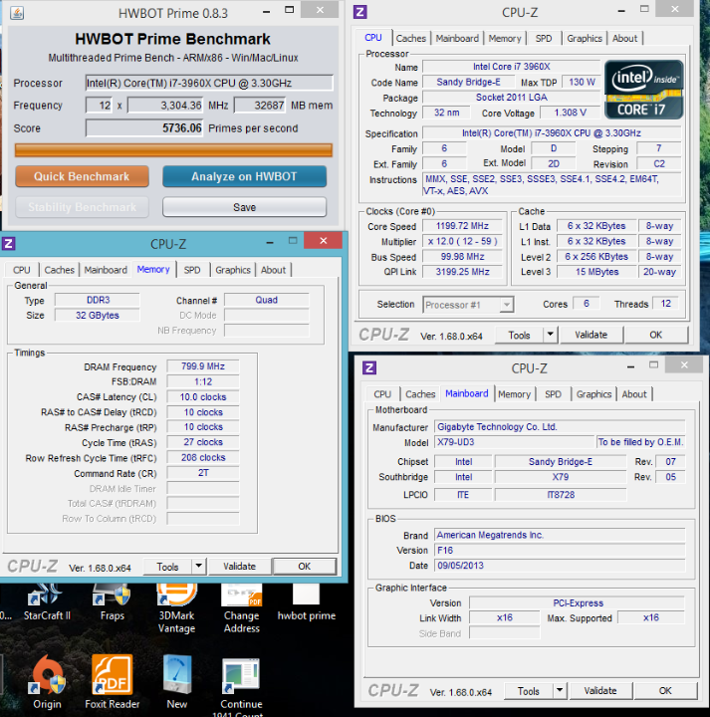Open SPD tab in CPU window

[x=544, y=39]
